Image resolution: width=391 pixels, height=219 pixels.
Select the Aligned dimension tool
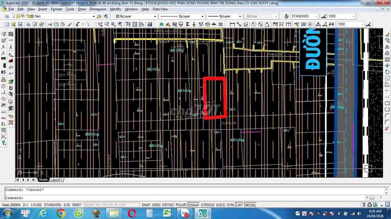pos(239,24)
